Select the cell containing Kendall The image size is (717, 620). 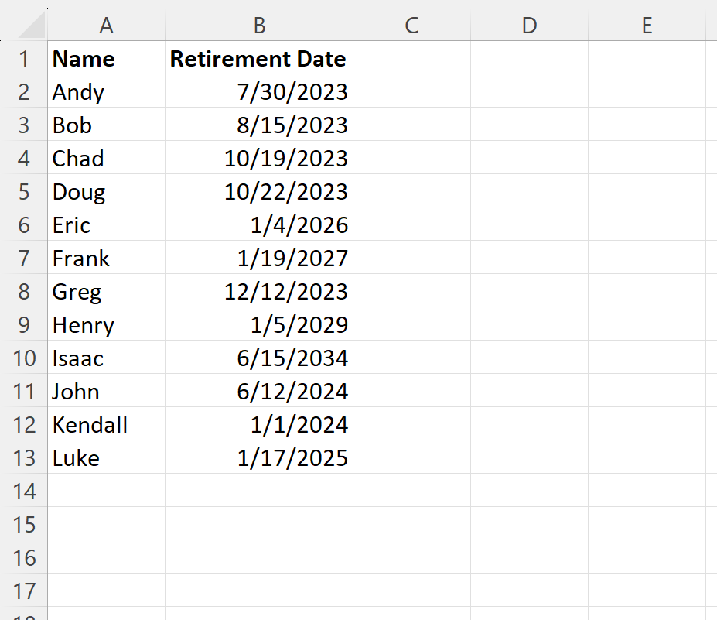[x=107, y=425]
